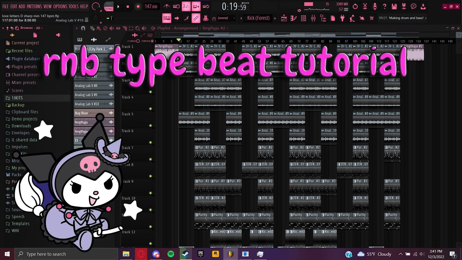Open the HELP menu
This screenshot has height=260, width=462.
point(84,6)
